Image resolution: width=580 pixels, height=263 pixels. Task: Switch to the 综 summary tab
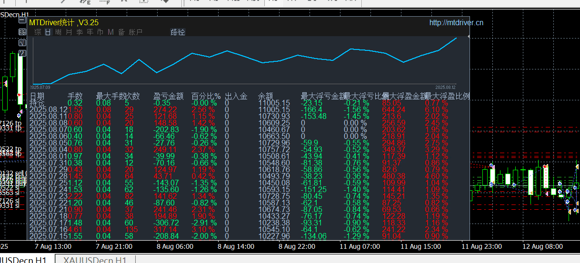point(38,32)
